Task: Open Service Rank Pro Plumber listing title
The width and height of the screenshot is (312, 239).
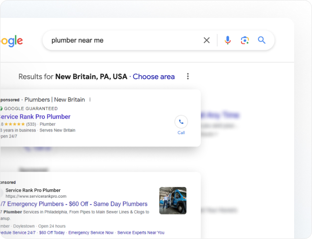Action: [x=35, y=117]
